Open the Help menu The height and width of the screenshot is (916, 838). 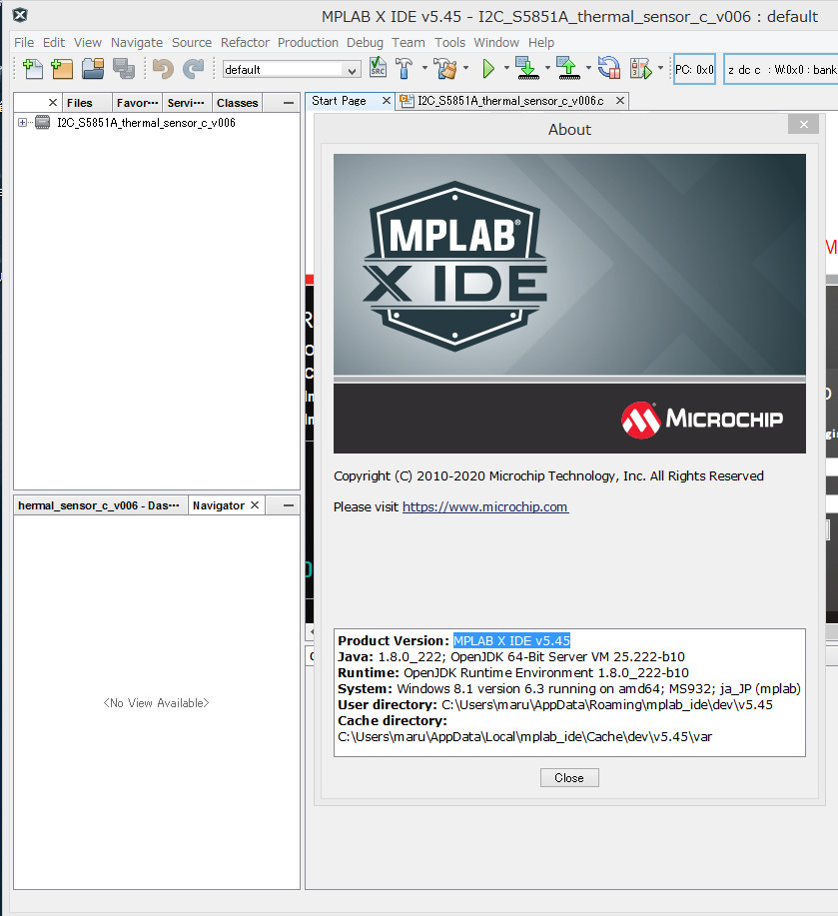coord(541,43)
